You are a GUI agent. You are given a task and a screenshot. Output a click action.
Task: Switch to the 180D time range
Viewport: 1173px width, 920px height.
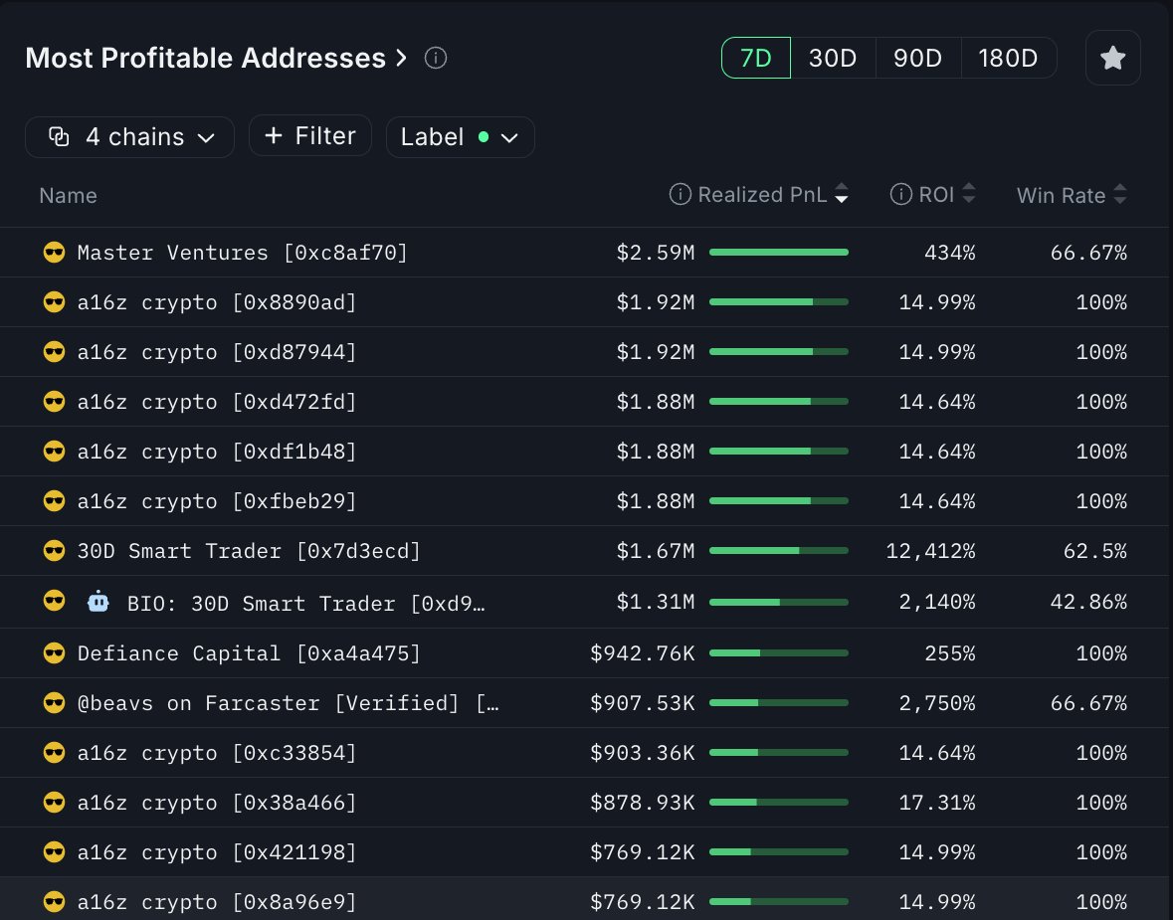[x=1009, y=58]
